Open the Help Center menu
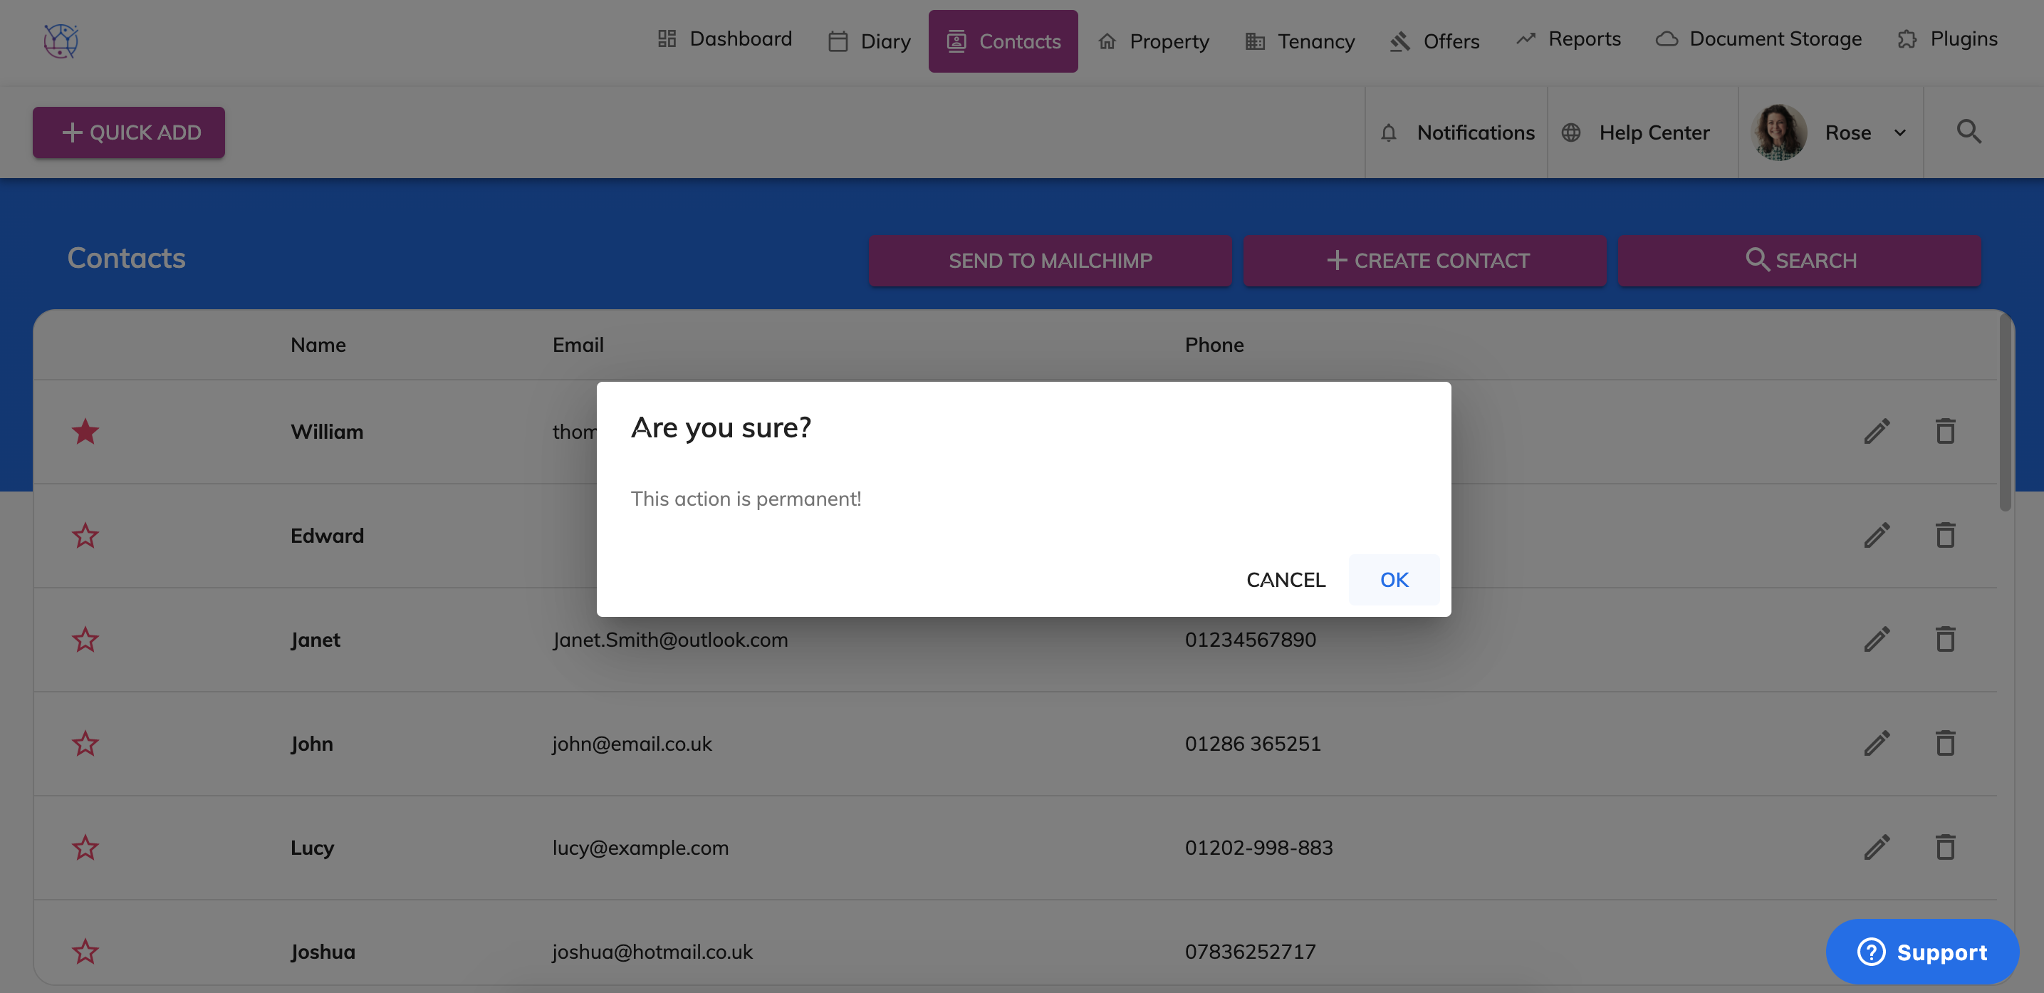 click(1636, 132)
